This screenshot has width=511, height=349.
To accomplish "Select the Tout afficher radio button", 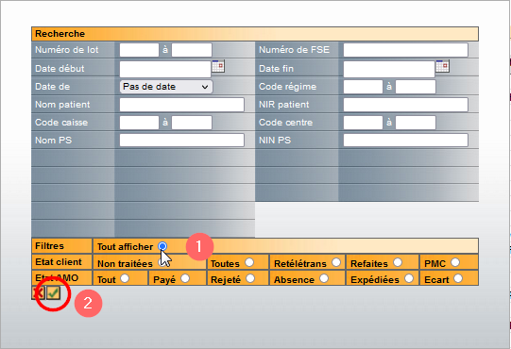I will [162, 246].
